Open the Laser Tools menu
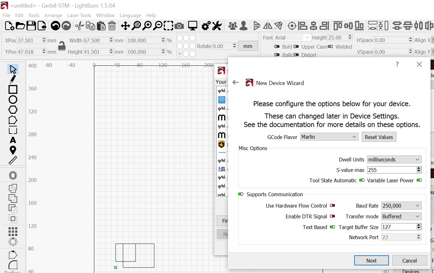This screenshot has width=434, height=273. [79, 15]
